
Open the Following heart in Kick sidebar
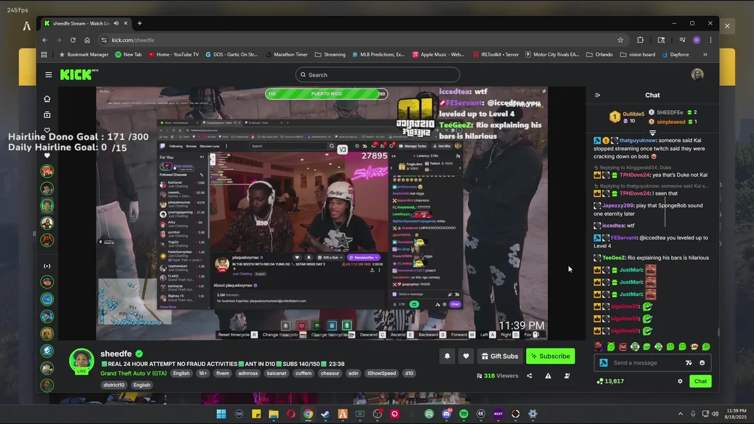[x=47, y=130]
